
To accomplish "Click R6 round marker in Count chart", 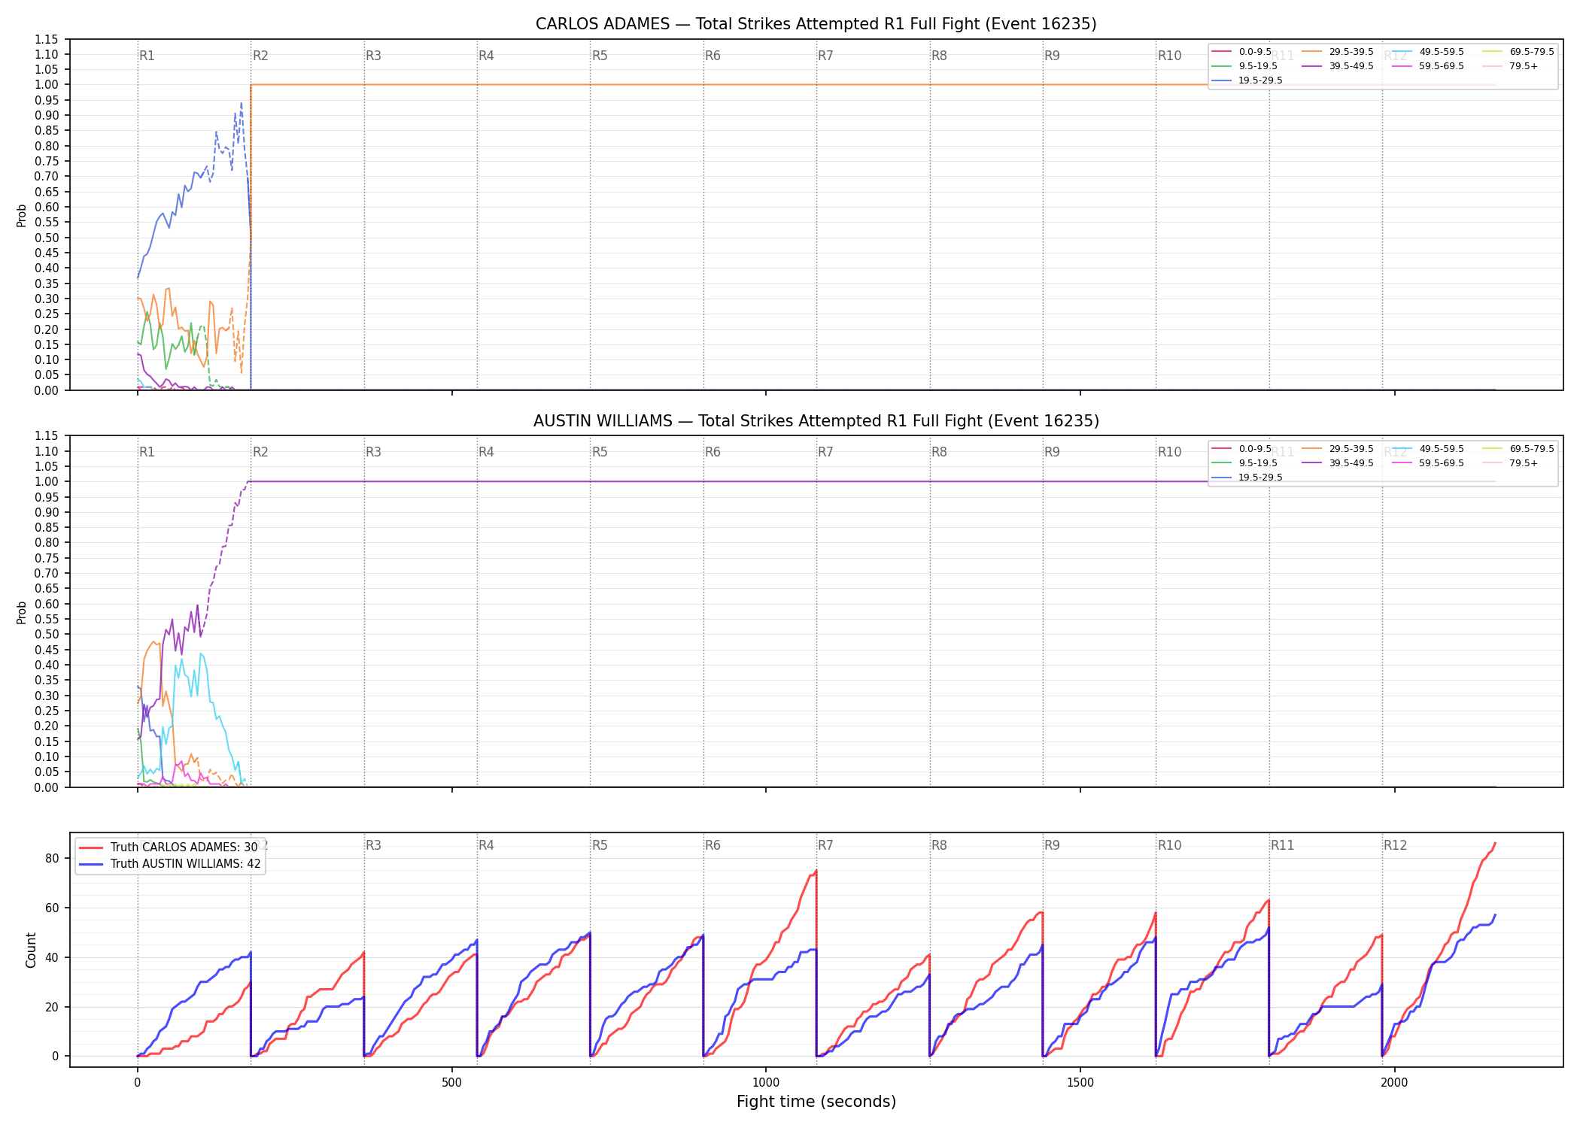I will click(x=713, y=845).
